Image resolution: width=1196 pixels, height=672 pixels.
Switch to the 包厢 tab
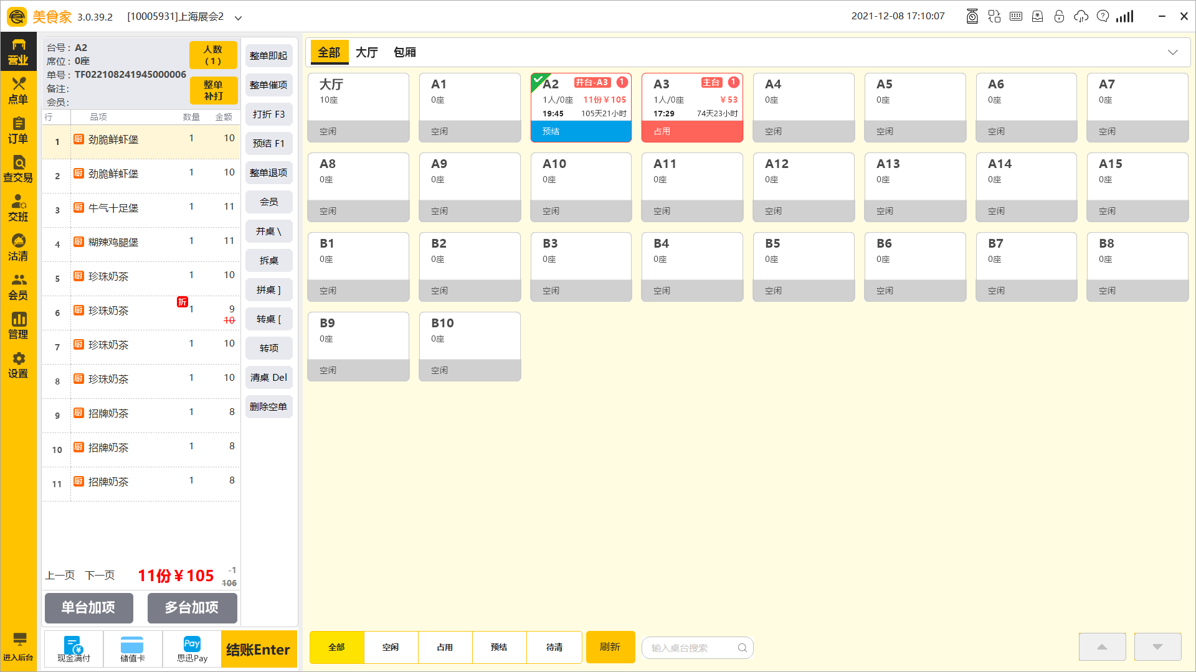tap(404, 52)
